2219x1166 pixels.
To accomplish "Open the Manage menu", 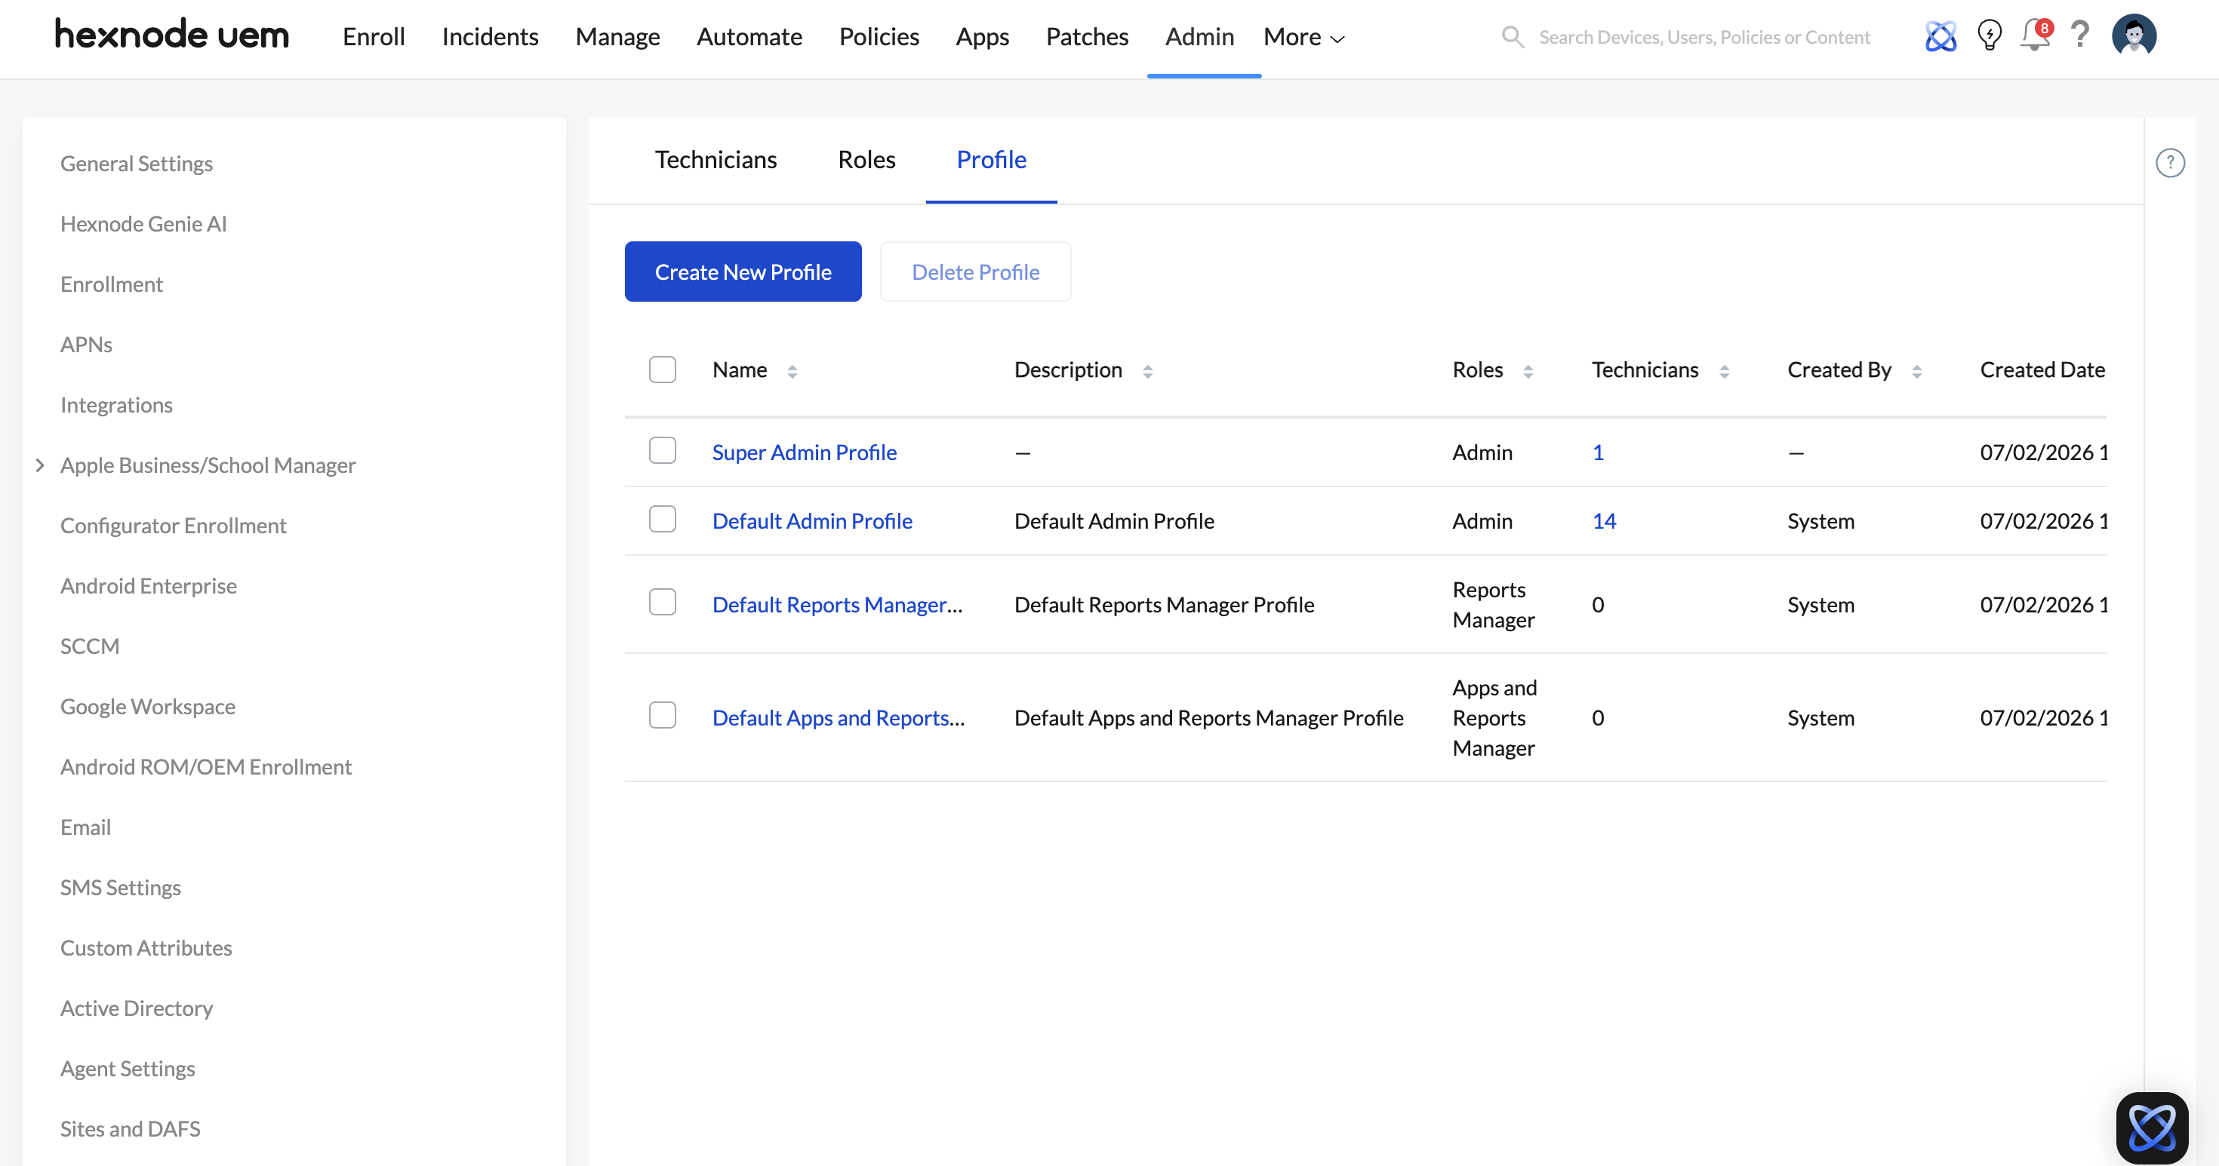I will [x=617, y=37].
